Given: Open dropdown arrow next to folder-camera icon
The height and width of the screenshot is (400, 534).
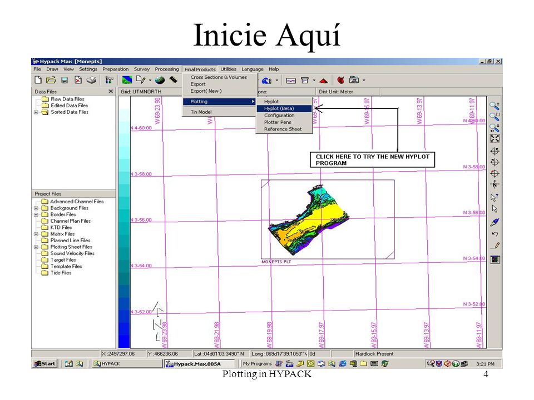Looking at the screenshot, I should pyautogui.click(x=364, y=81).
